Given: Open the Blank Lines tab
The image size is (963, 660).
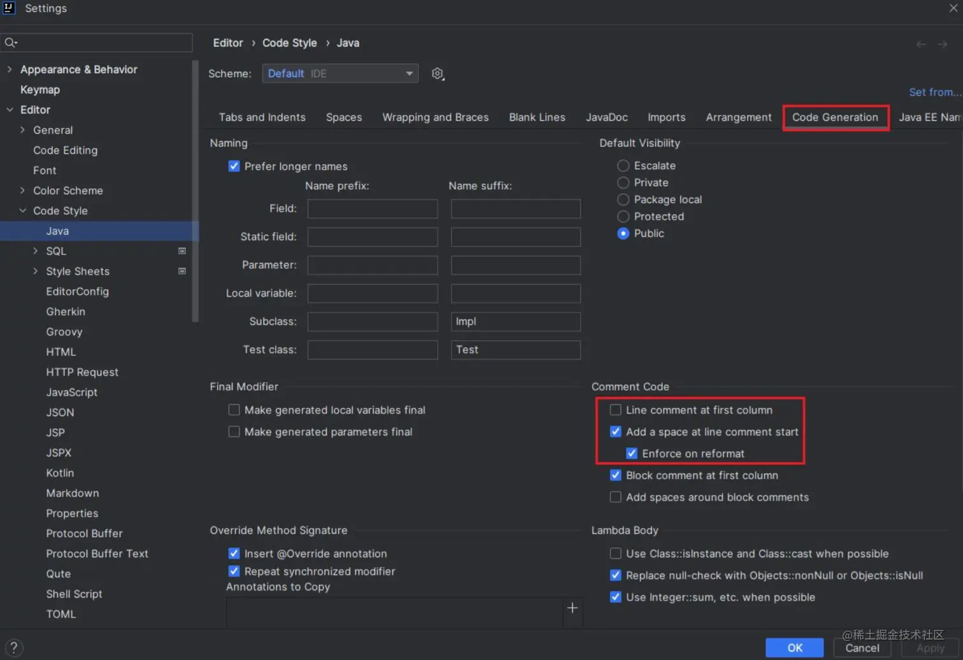Looking at the screenshot, I should pos(537,118).
